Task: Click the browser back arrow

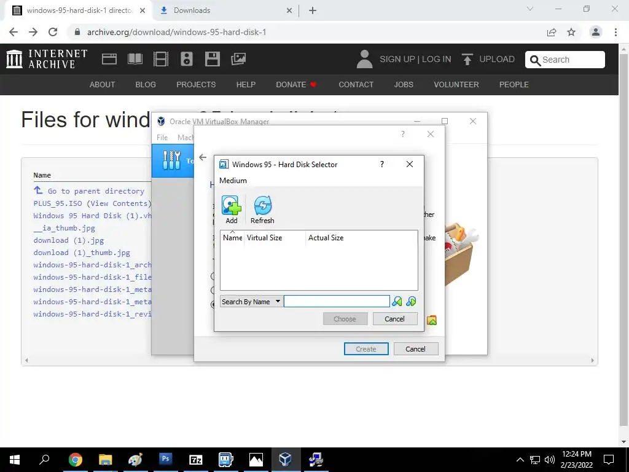Action: click(x=14, y=32)
